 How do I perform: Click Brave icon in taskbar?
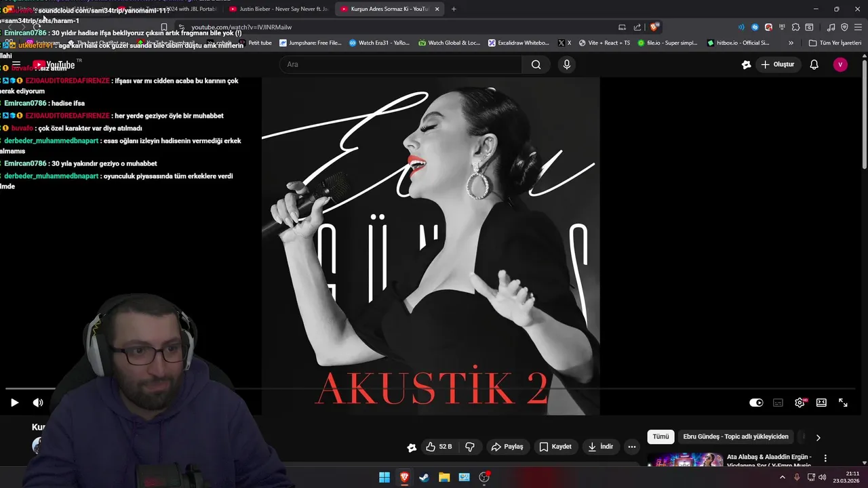click(404, 477)
